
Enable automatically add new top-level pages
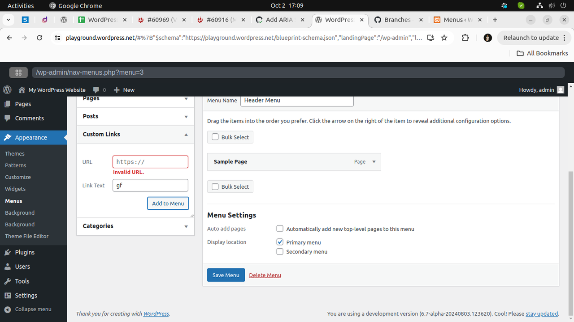(x=280, y=229)
